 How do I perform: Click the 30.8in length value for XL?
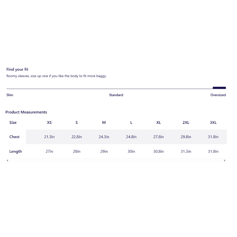click(158, 151)
